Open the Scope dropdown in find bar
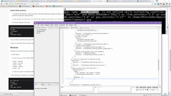 click(x=153, y=90)
